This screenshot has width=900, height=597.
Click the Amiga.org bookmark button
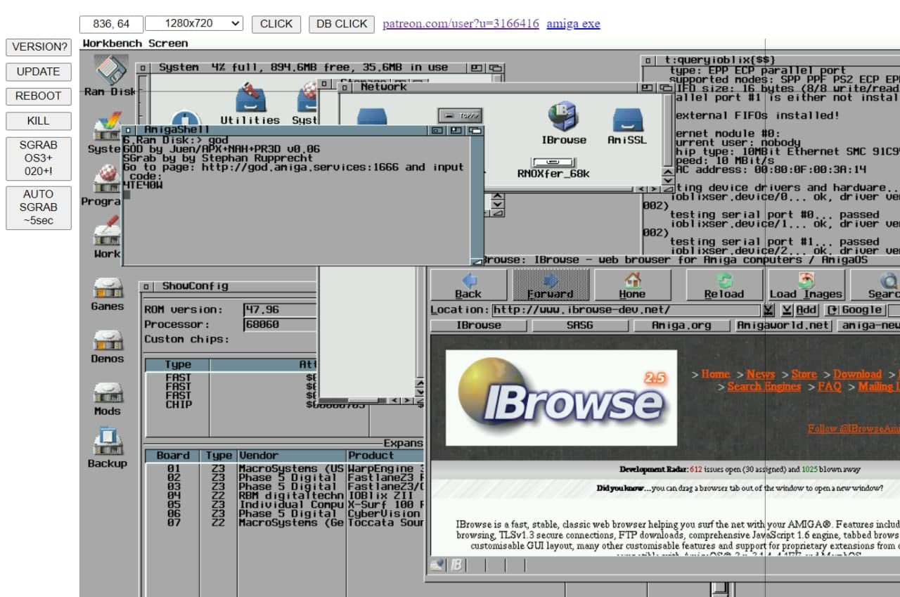click(x=681, y=326)
